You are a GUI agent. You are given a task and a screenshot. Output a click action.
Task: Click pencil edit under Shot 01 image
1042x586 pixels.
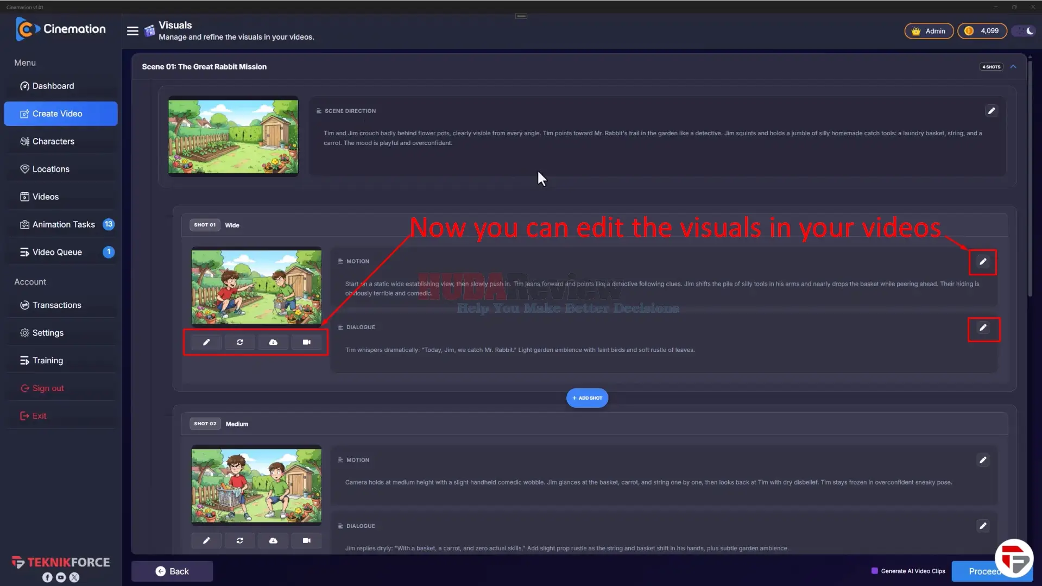pyautogui.click(x=206, y=342)
